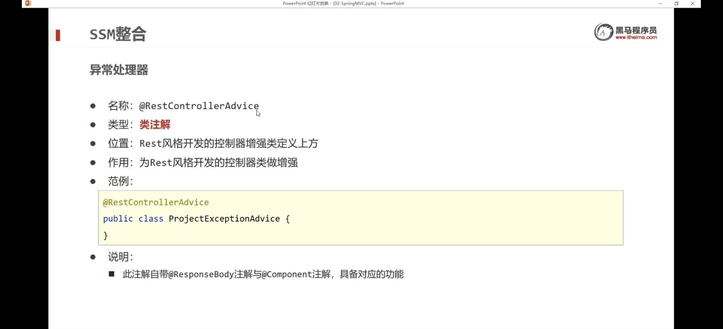Click the @ResponseBody and @Component note line
The image size is (723, 329).
tap(263, 274)
